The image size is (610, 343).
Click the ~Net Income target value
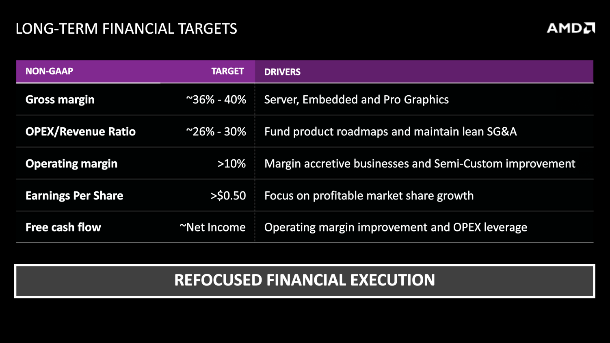[x=213, y=227]
